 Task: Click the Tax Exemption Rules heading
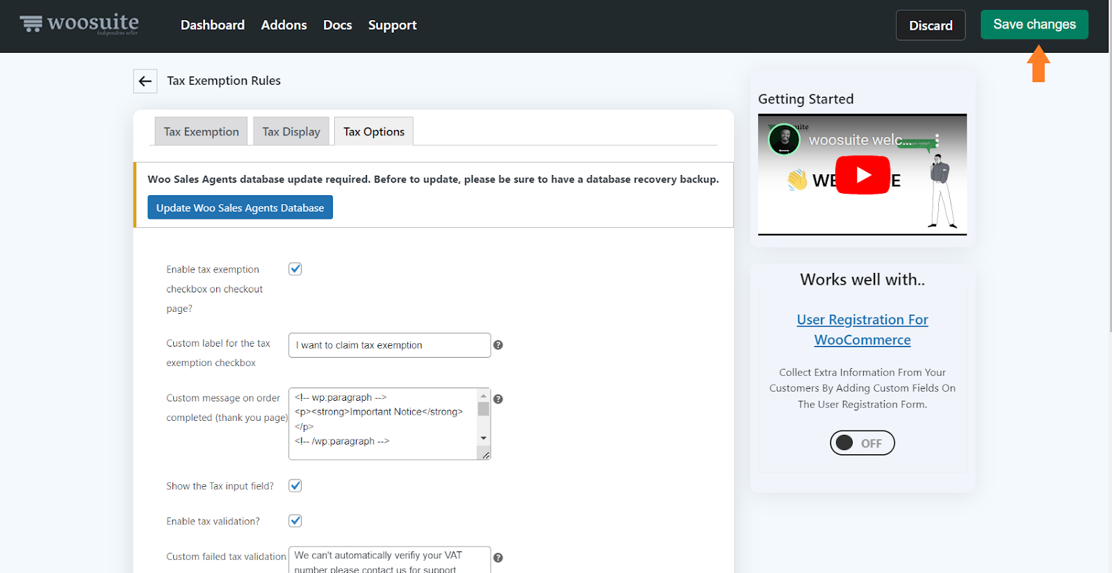pyautogui.click(x=224, y=81)
